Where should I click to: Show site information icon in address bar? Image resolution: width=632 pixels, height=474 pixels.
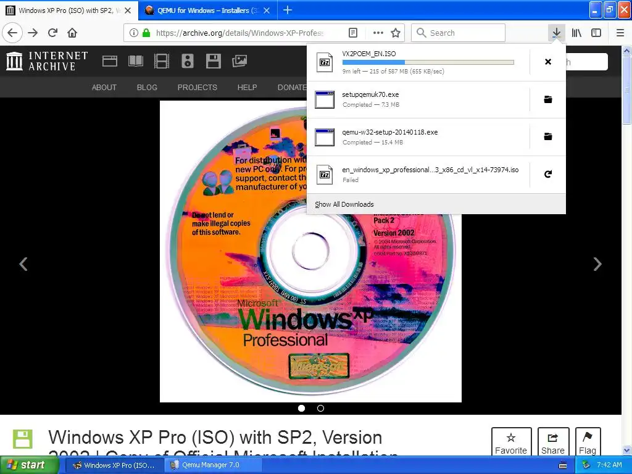click(x=134, y=33)
